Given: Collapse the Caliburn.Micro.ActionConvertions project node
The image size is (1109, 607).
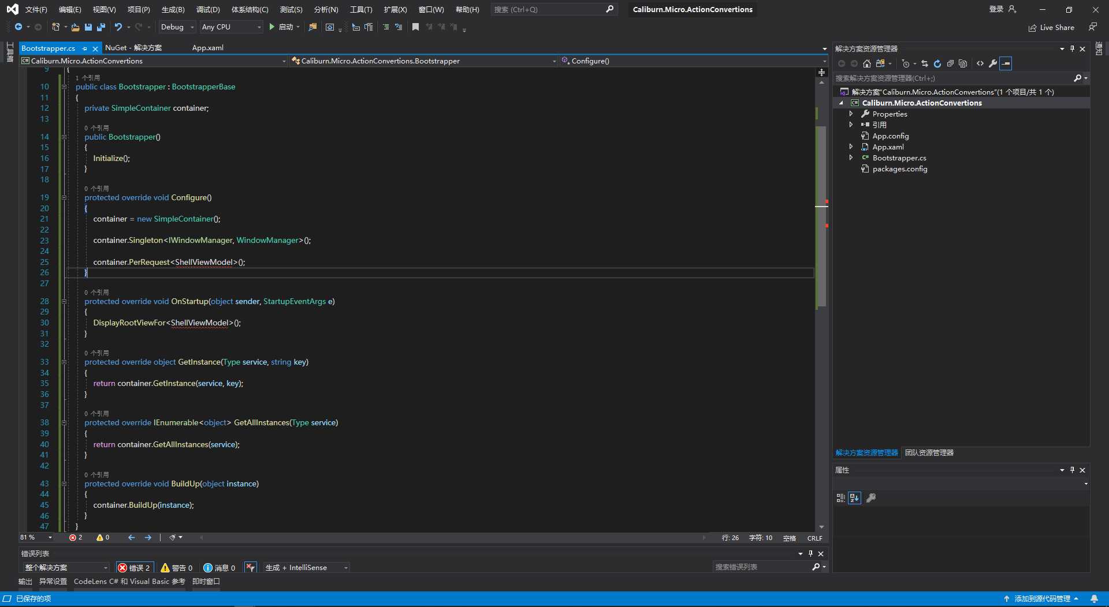Looking at the screenshot, I should pyautogui.click(x=842, y=103).
